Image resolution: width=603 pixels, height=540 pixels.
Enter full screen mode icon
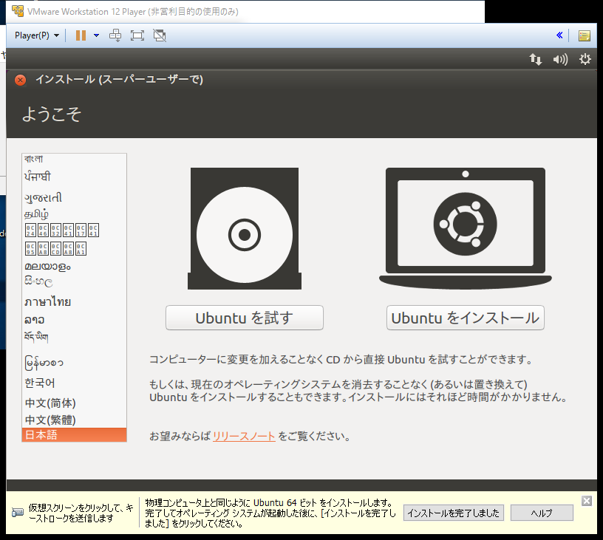click(x=137, y=35)
